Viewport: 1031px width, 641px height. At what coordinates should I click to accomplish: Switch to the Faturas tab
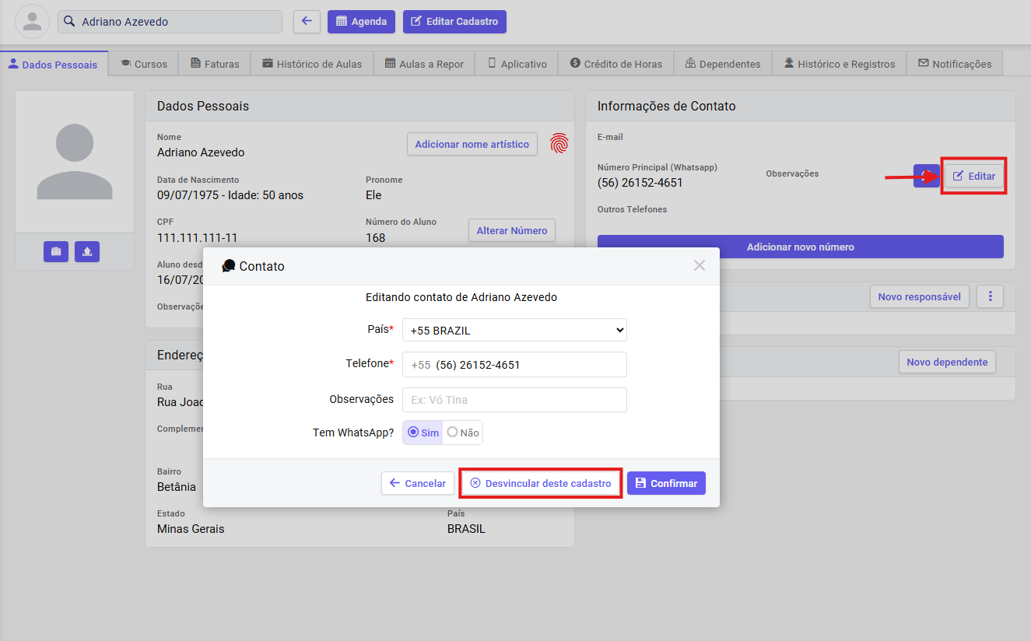coord(214,64)
